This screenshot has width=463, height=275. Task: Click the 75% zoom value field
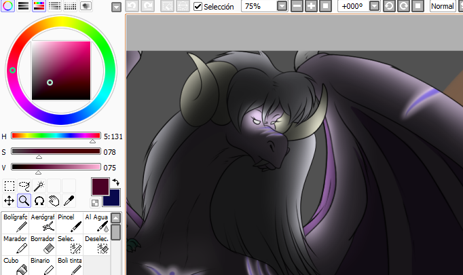pos(259,6)
